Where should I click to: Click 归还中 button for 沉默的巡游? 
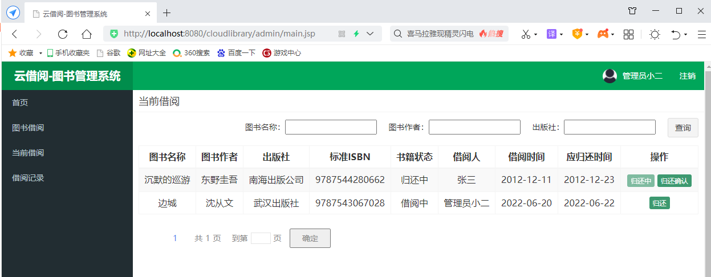(x=641, y=181)
